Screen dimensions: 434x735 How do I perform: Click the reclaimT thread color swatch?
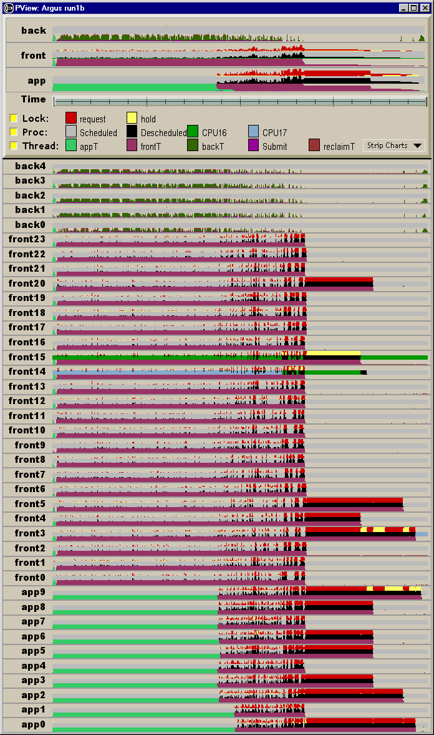(x=314, y=146)
